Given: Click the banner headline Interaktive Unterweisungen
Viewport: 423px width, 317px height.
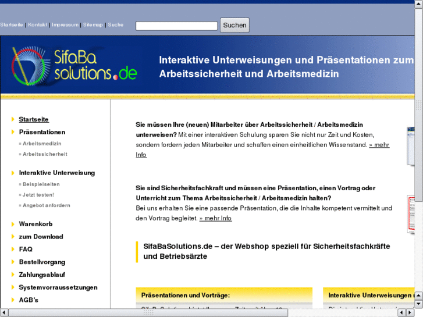Looking at the screenshot, I should [x=286, y=67].
